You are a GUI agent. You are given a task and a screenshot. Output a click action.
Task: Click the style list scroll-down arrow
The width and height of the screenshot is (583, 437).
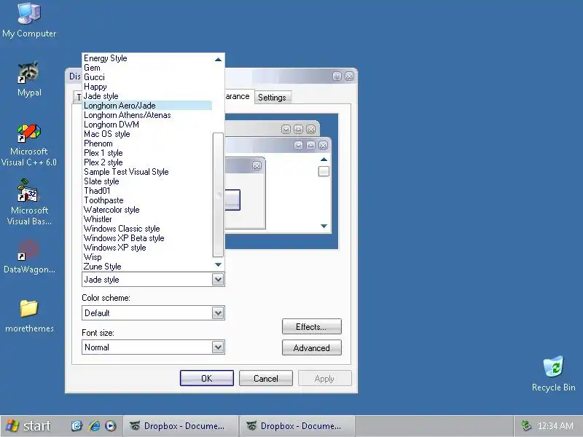pyautogui.click(x=218, y=264)
